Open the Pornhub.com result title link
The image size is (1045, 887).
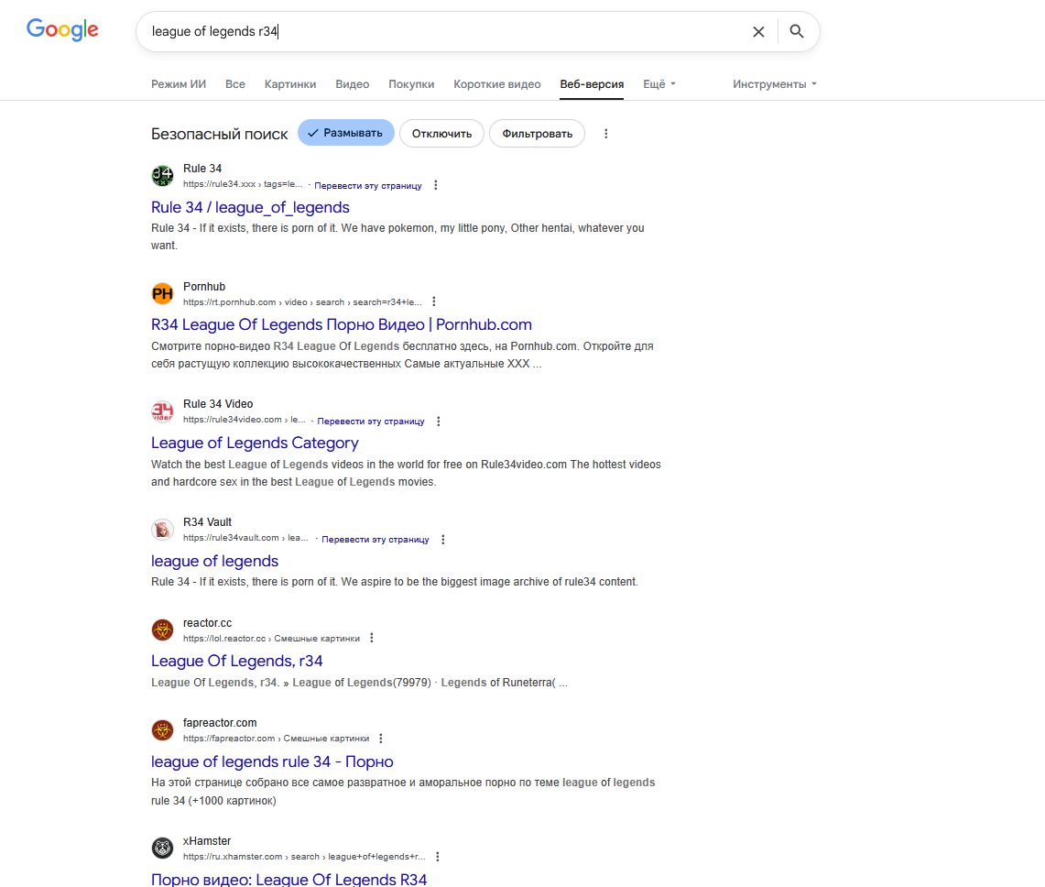pyautogui.click(x=342, y=324)
